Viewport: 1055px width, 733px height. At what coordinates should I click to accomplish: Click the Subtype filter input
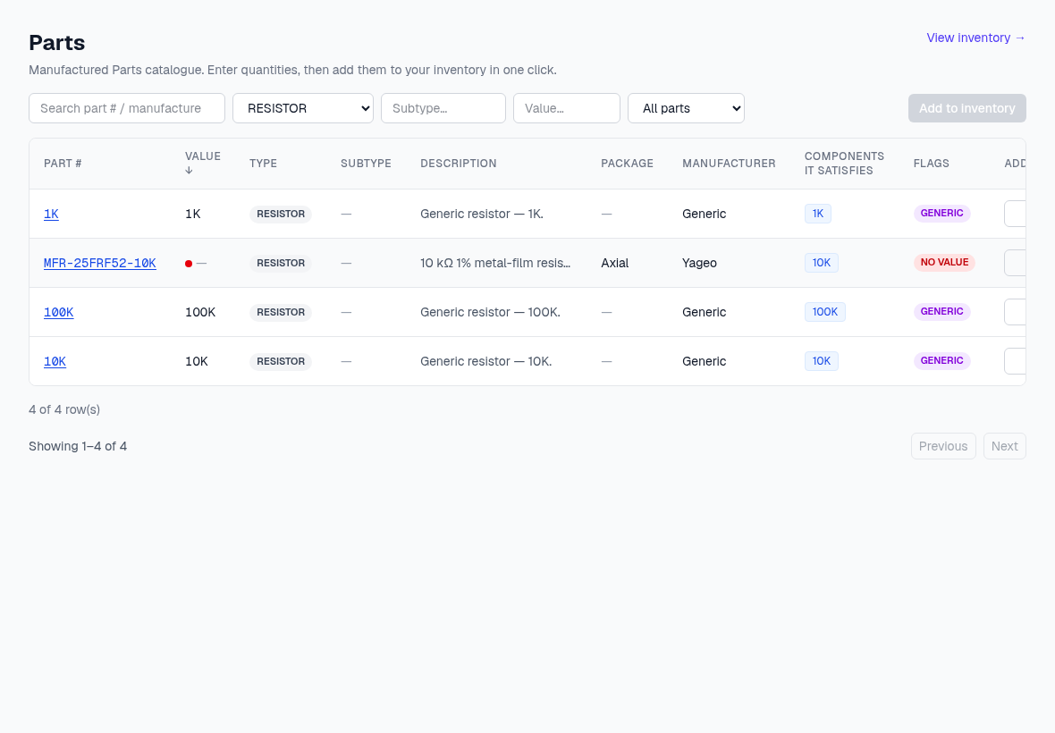click(443, 108)
